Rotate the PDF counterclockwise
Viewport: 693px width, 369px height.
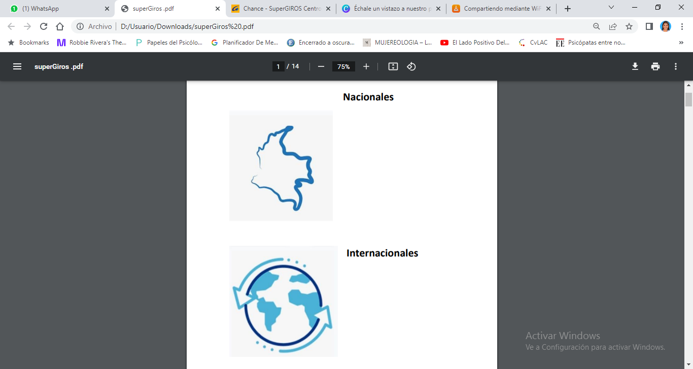pos(411,66)
